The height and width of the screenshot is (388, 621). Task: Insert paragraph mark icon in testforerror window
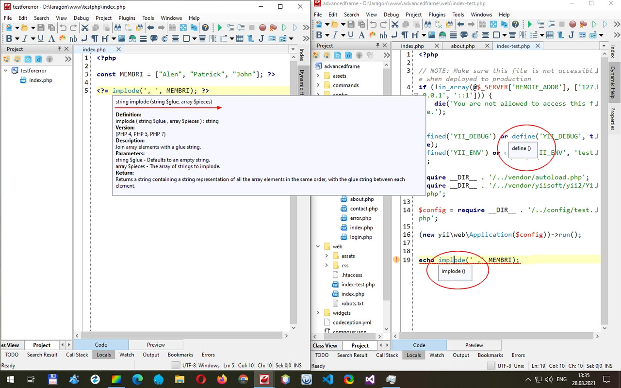click(x=95, y=38)
